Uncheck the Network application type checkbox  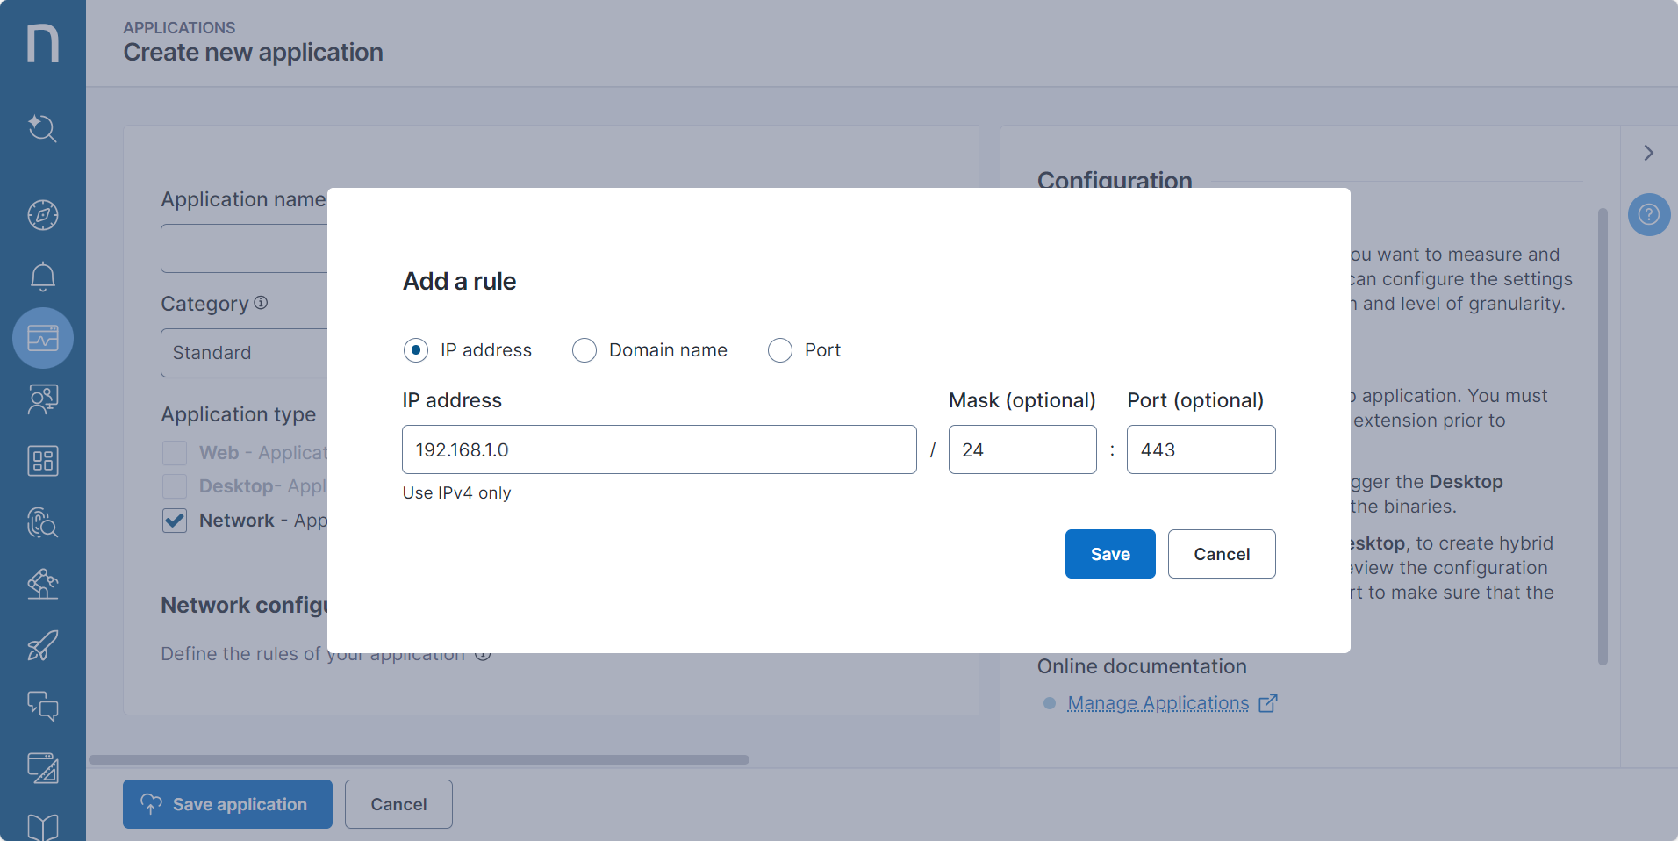pyautogui.click(x=175, y=521)
